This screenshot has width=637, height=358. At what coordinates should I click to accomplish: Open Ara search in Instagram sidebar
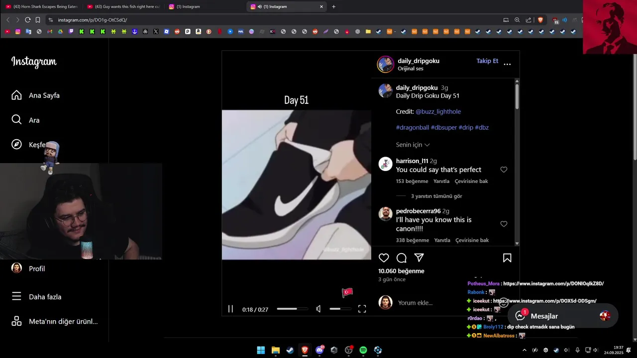[x=25, y=120]
